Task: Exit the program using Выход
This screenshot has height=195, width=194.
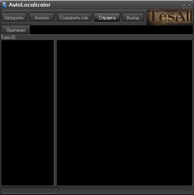Action: (133, 18)
